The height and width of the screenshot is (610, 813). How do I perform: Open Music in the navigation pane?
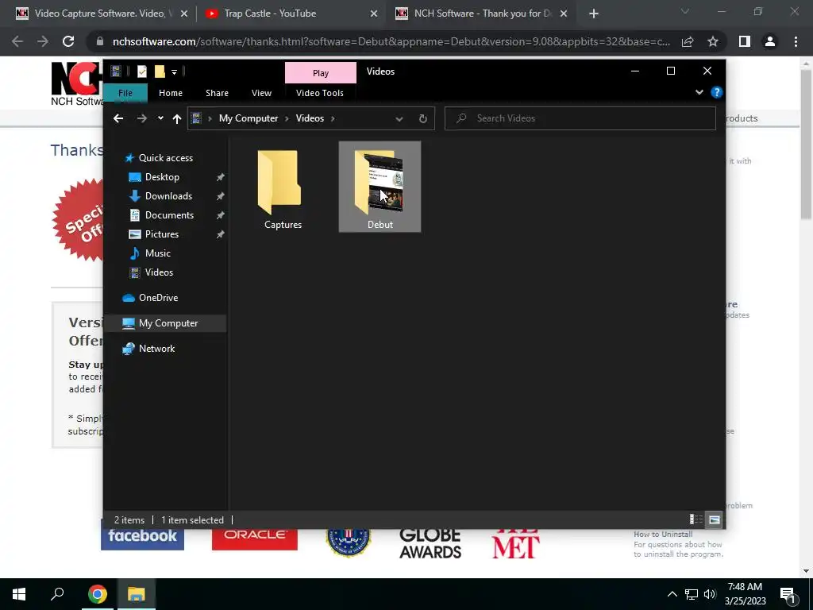(158, 253)
